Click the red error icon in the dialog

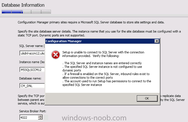pyautogui.click(x=56, y=55)
